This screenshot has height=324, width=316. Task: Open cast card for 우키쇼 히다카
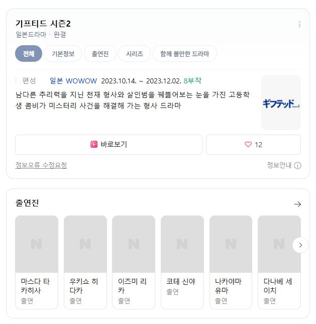click(85, 262)
